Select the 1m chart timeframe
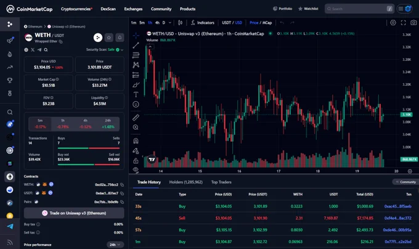Viewport: 419px width, 249px height. [134, 23]
